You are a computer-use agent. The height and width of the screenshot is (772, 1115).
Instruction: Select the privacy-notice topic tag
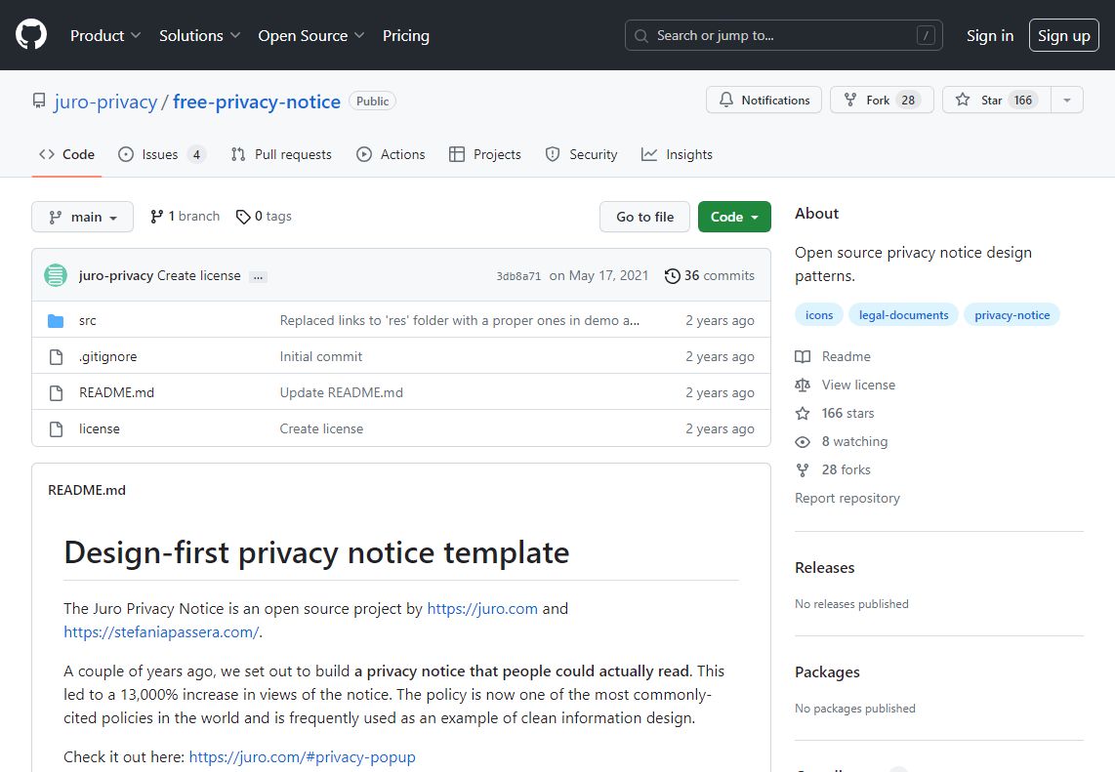[1012, 315]
